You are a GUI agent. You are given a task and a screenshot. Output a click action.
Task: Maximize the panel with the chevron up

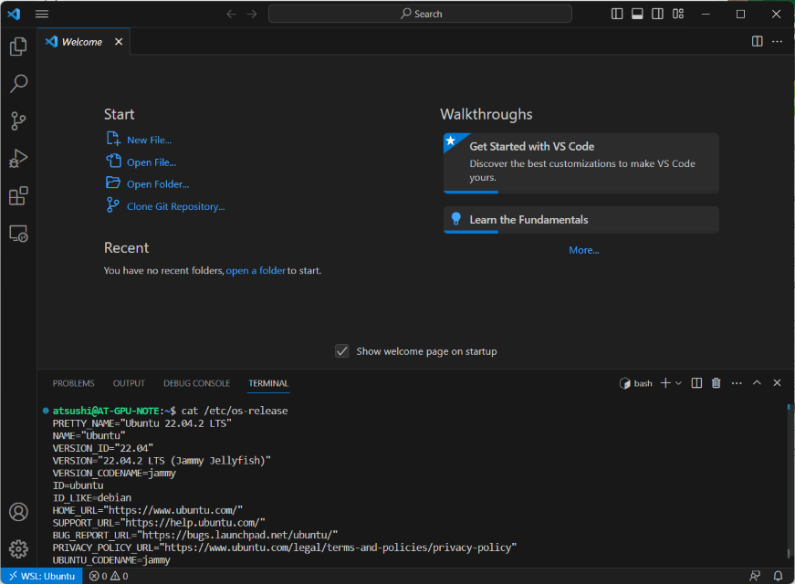pyautogui.click(x=757, y=383)
